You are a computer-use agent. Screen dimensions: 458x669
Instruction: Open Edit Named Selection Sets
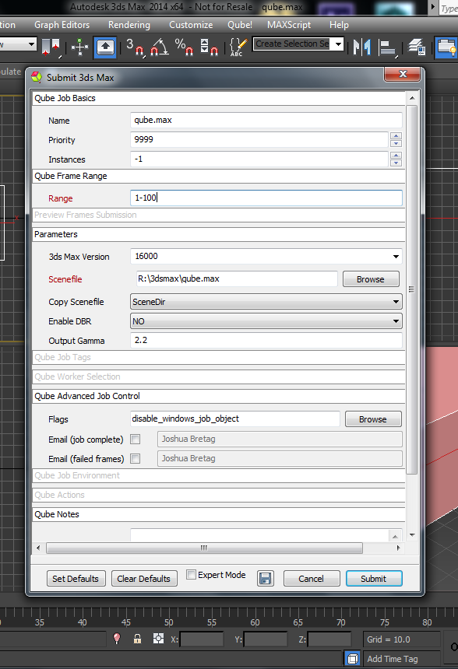(x=237, y=47)
